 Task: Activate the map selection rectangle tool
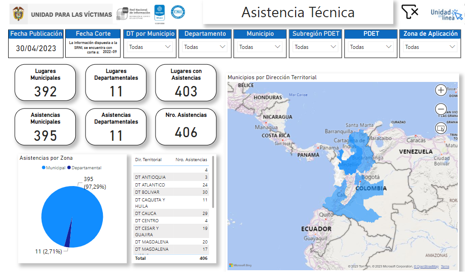click(441, 128)
